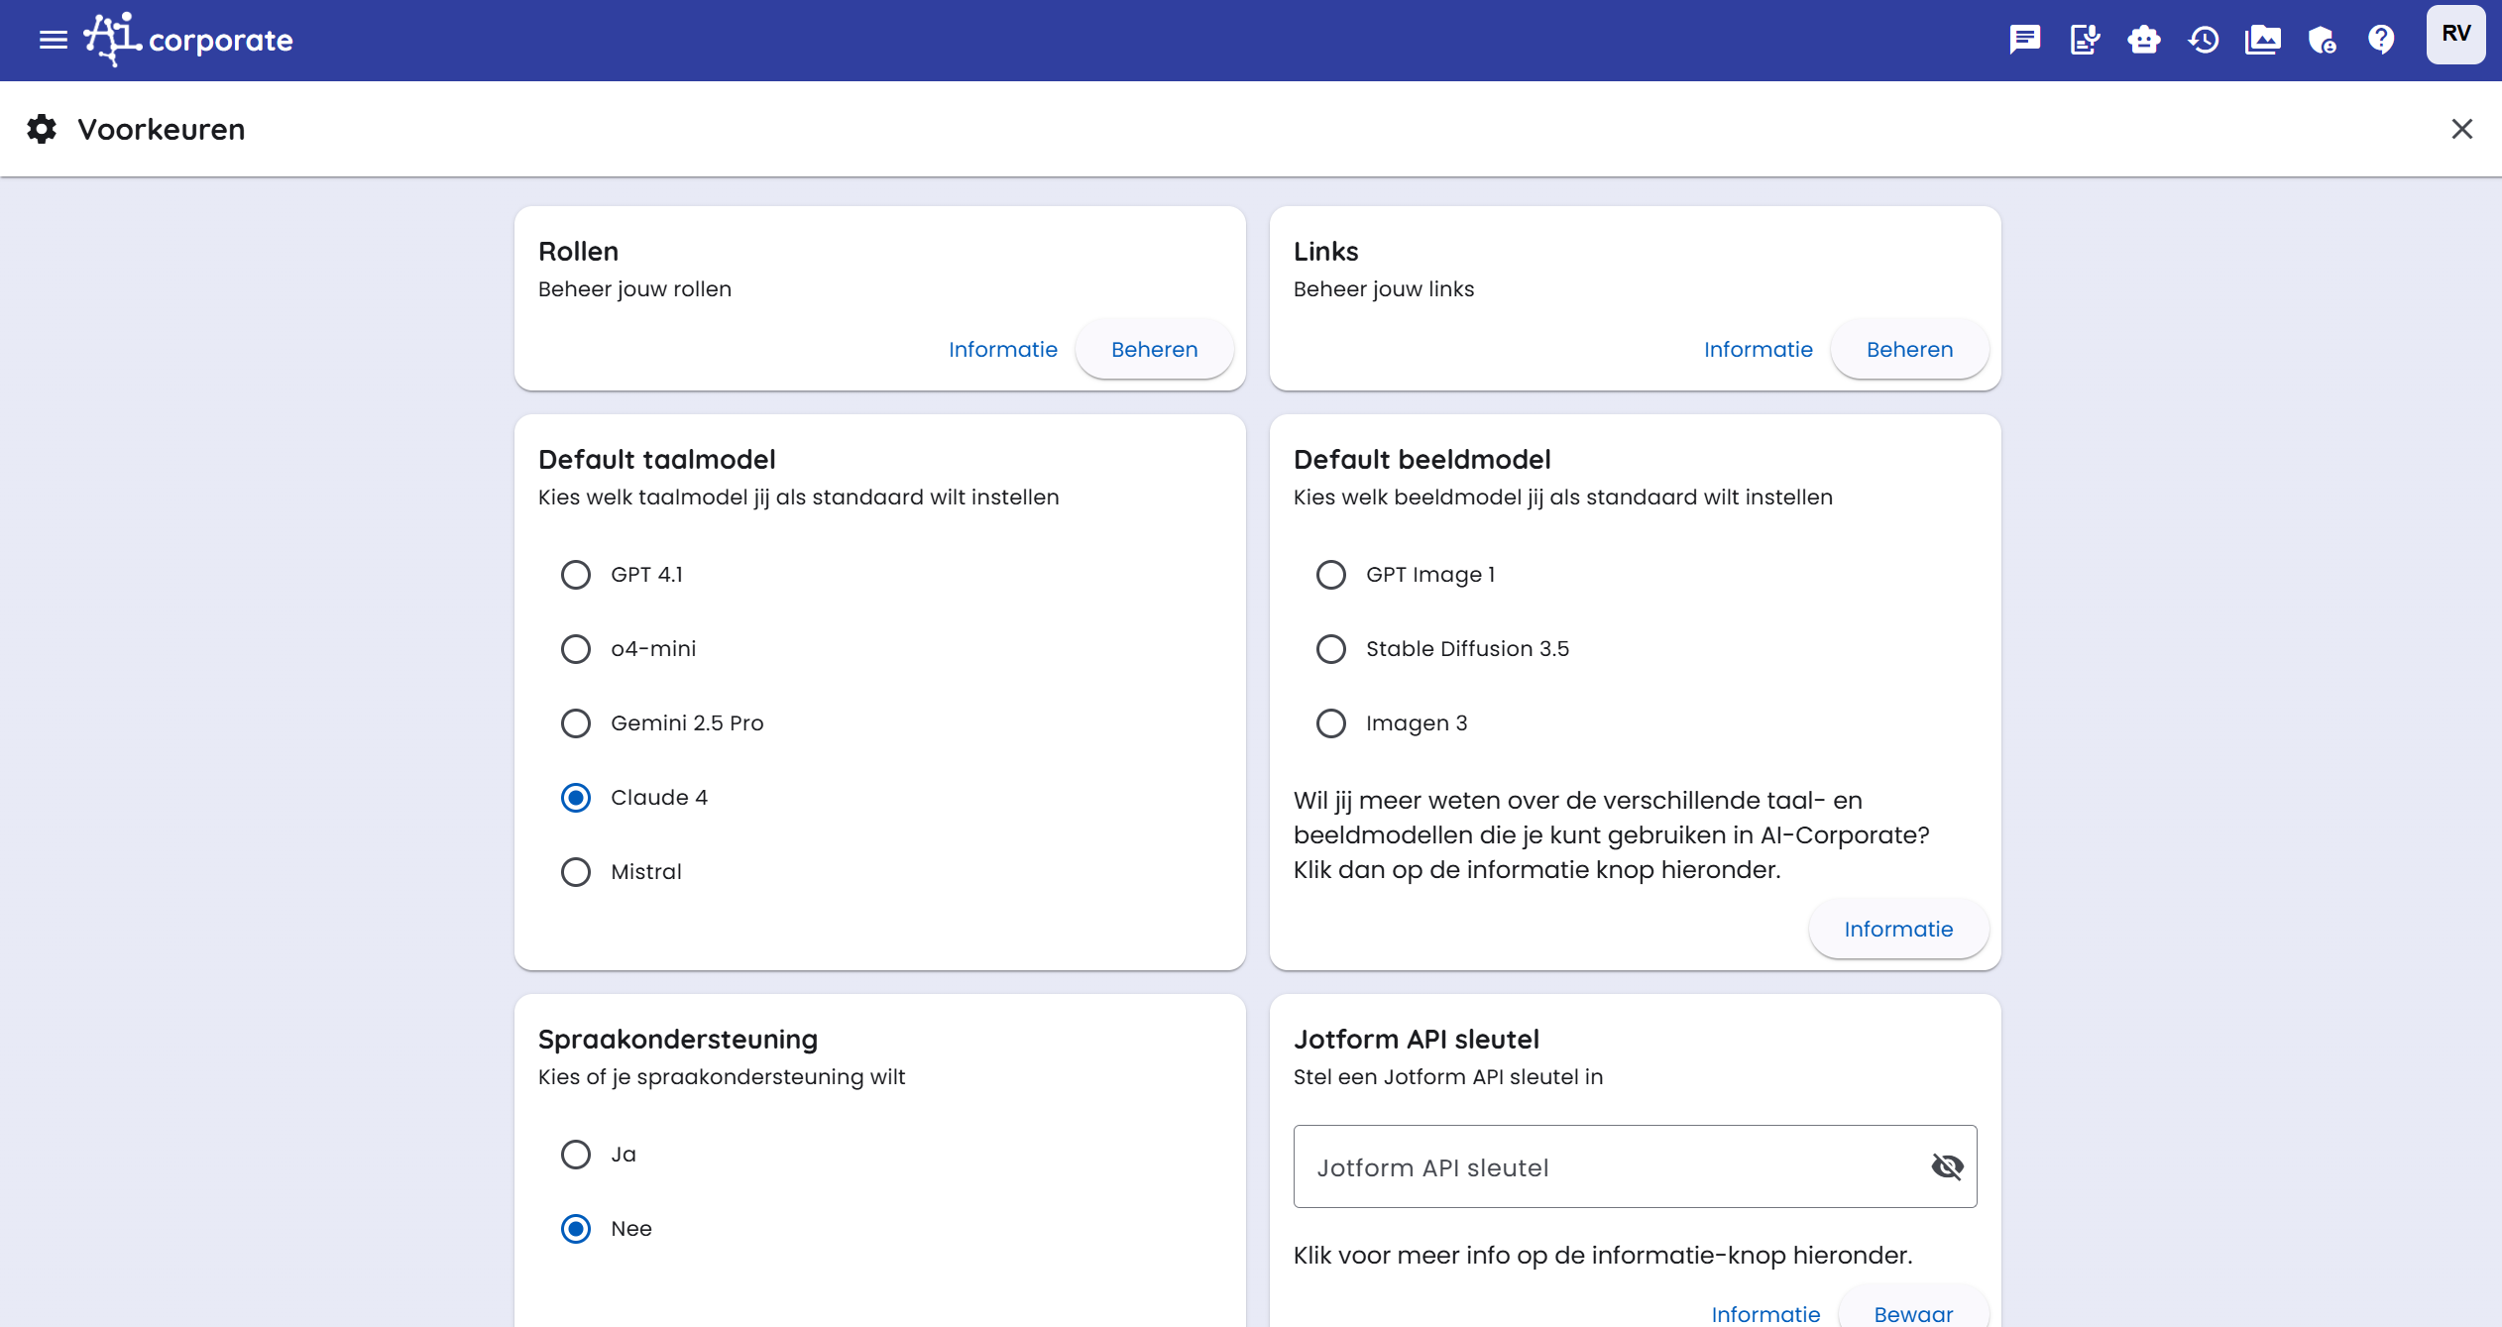Enable speech support with Ja
The height and width of the screenshot is (1327, 2502).
point(576,1155)
